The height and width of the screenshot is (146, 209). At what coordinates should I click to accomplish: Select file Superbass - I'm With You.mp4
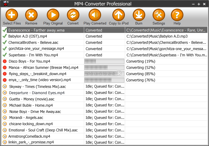coord(33,55)
